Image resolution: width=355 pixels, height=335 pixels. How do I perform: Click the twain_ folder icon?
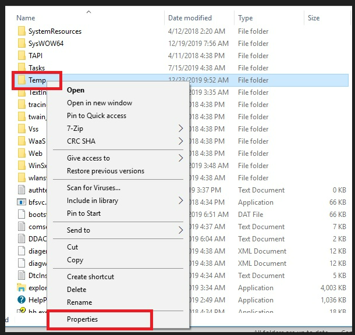22,117
